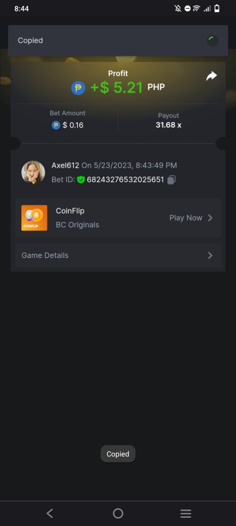Image resolution: width=236 pixels, height=526 pixels.
Task: Open the recent apps menu icon
Action: coord(186,513)
